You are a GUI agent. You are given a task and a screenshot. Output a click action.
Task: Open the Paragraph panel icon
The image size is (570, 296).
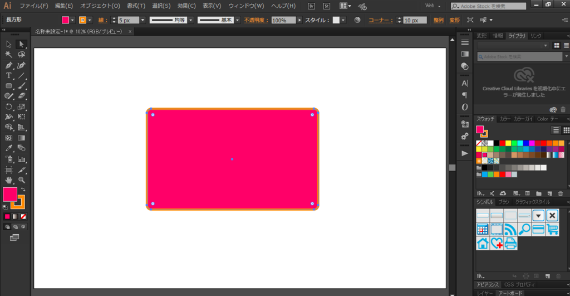(x=465, y=95)
